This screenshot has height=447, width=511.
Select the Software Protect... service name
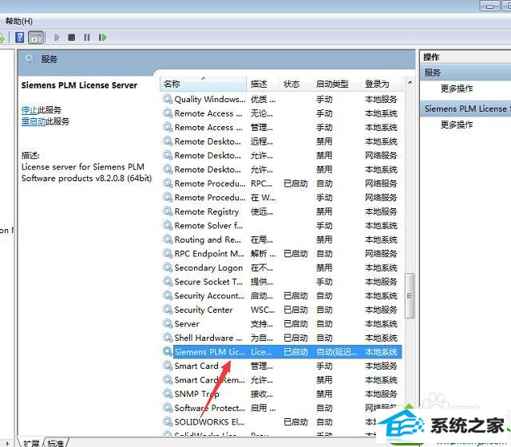coord(209,408)
